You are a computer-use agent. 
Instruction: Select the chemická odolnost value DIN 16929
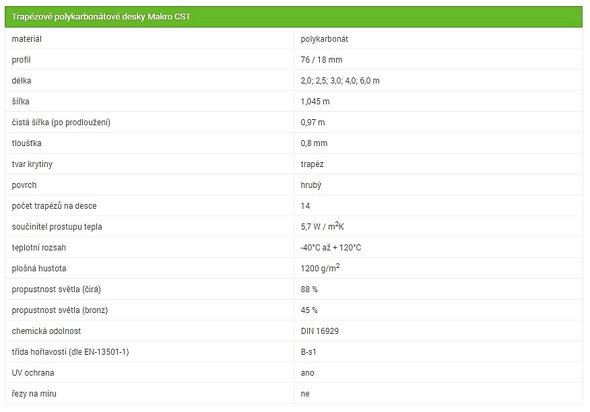coord(319,331)
